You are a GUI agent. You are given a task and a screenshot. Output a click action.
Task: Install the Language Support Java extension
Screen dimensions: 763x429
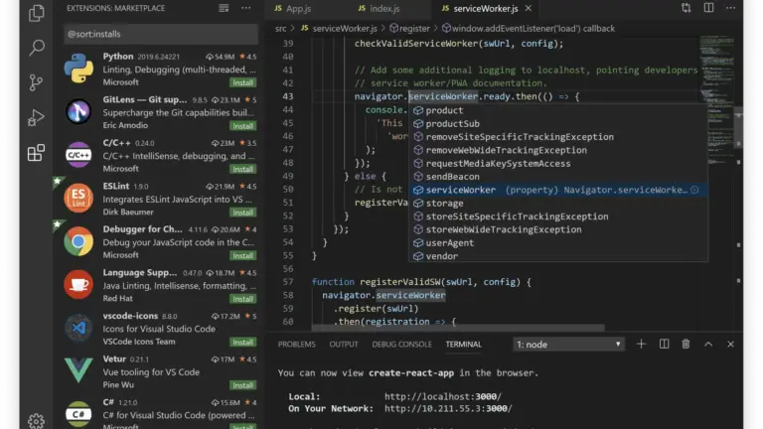[x=242, y=299]
